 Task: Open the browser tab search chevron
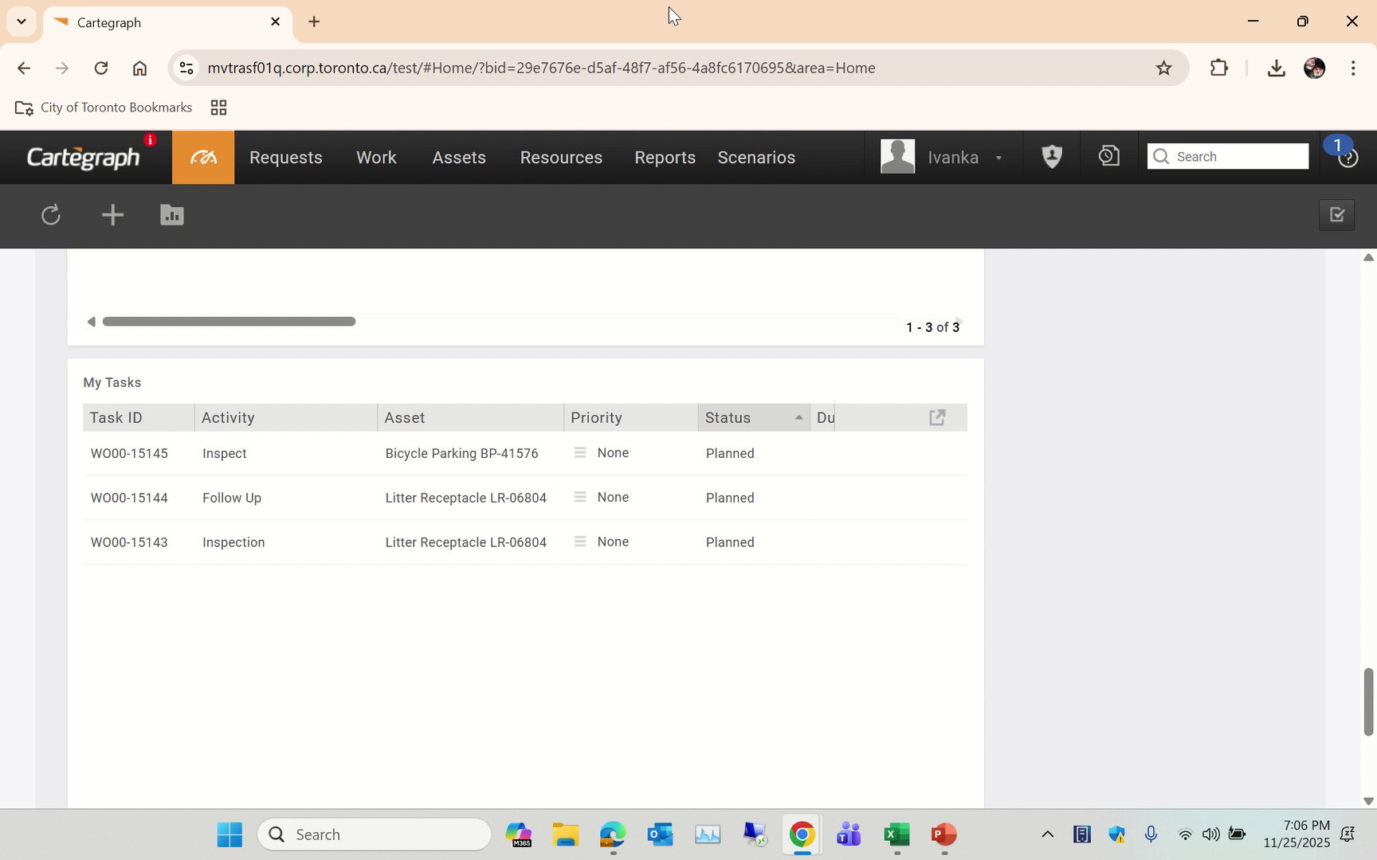(21, 21)
